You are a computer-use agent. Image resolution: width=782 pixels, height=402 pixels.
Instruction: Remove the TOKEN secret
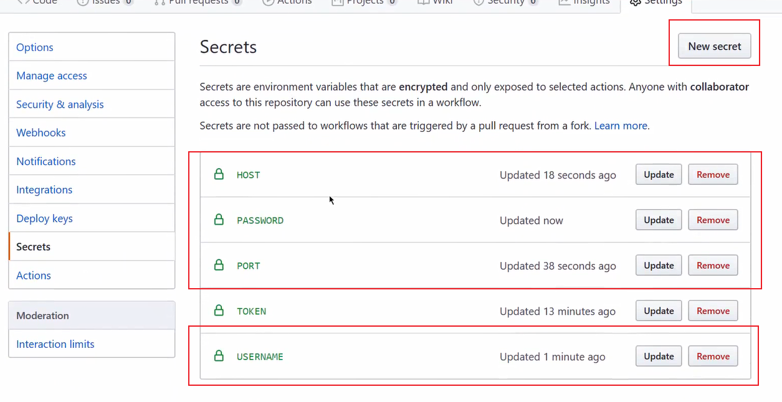[x=713, y=311]
